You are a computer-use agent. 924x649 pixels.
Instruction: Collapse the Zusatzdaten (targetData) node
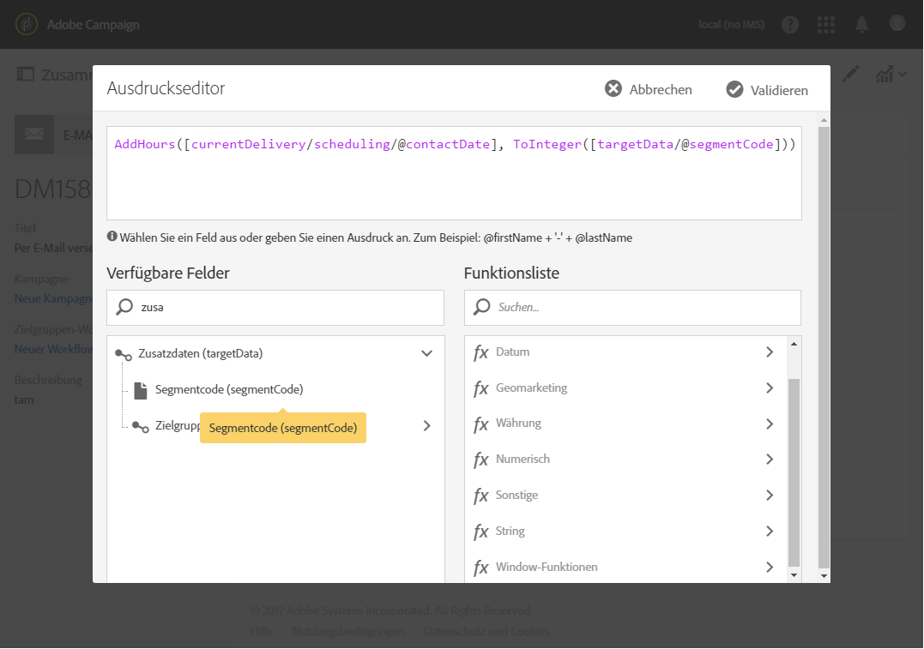tap(426, 353)
